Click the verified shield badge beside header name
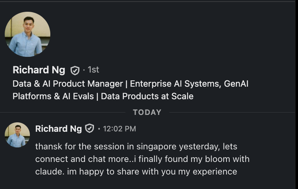Viewport: 298px width, 189px height. coord(75,71)
